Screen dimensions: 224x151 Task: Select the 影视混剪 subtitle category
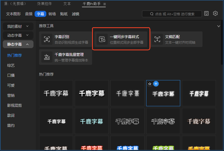point(15,105)
